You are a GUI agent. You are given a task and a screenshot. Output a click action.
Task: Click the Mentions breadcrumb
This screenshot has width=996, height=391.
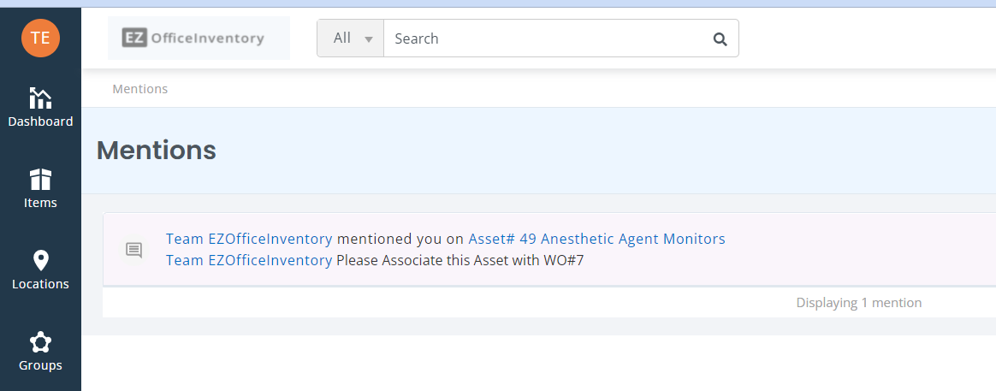pos(139,89)
